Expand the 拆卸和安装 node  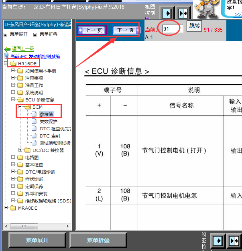[13, 193]
